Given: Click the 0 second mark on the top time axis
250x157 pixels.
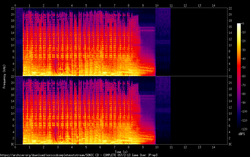Looking at the screenshot, I should (x=15, y=5).
